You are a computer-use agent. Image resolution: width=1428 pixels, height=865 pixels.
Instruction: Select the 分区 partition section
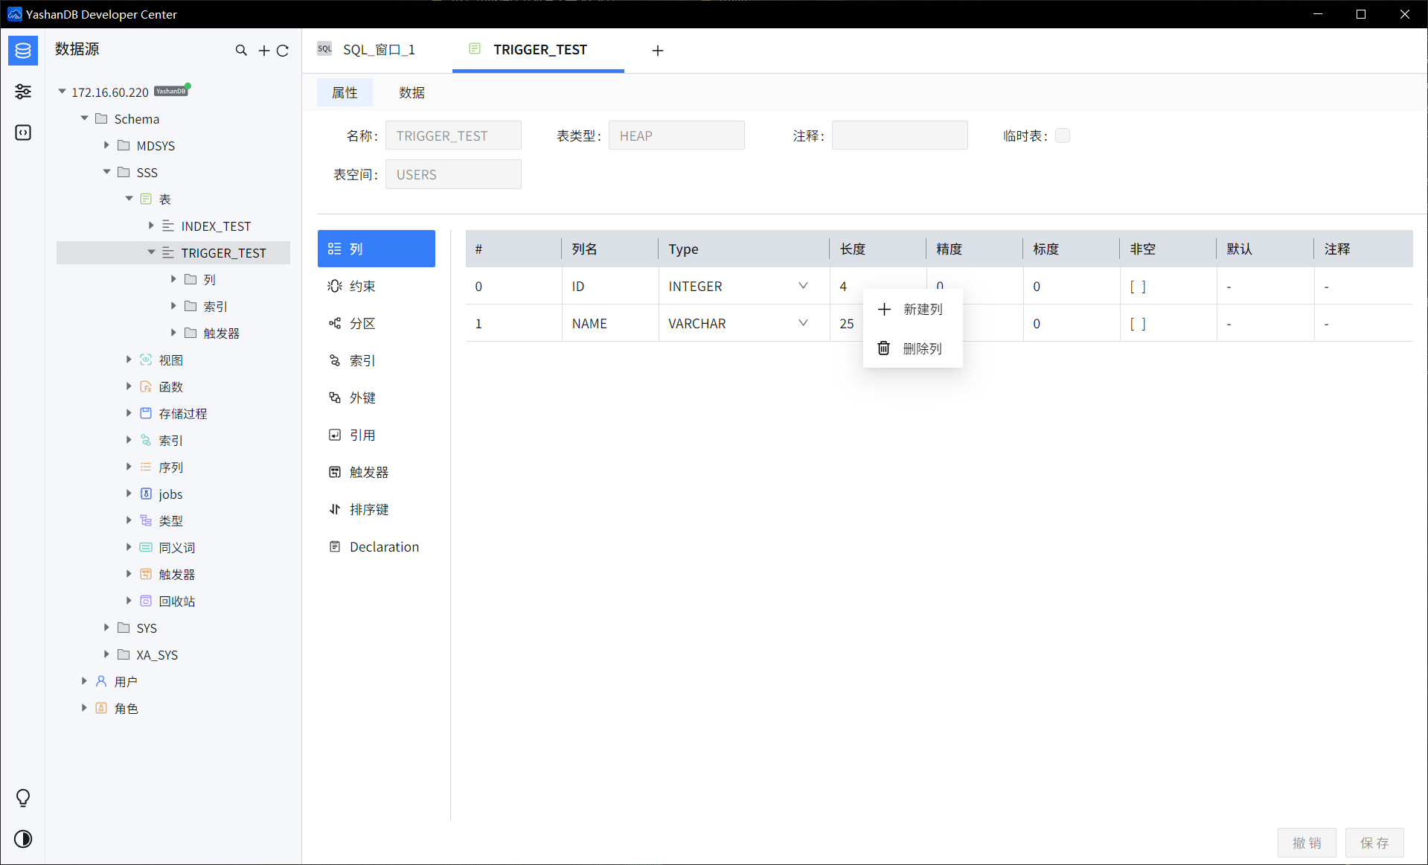[x=377, y=323]
